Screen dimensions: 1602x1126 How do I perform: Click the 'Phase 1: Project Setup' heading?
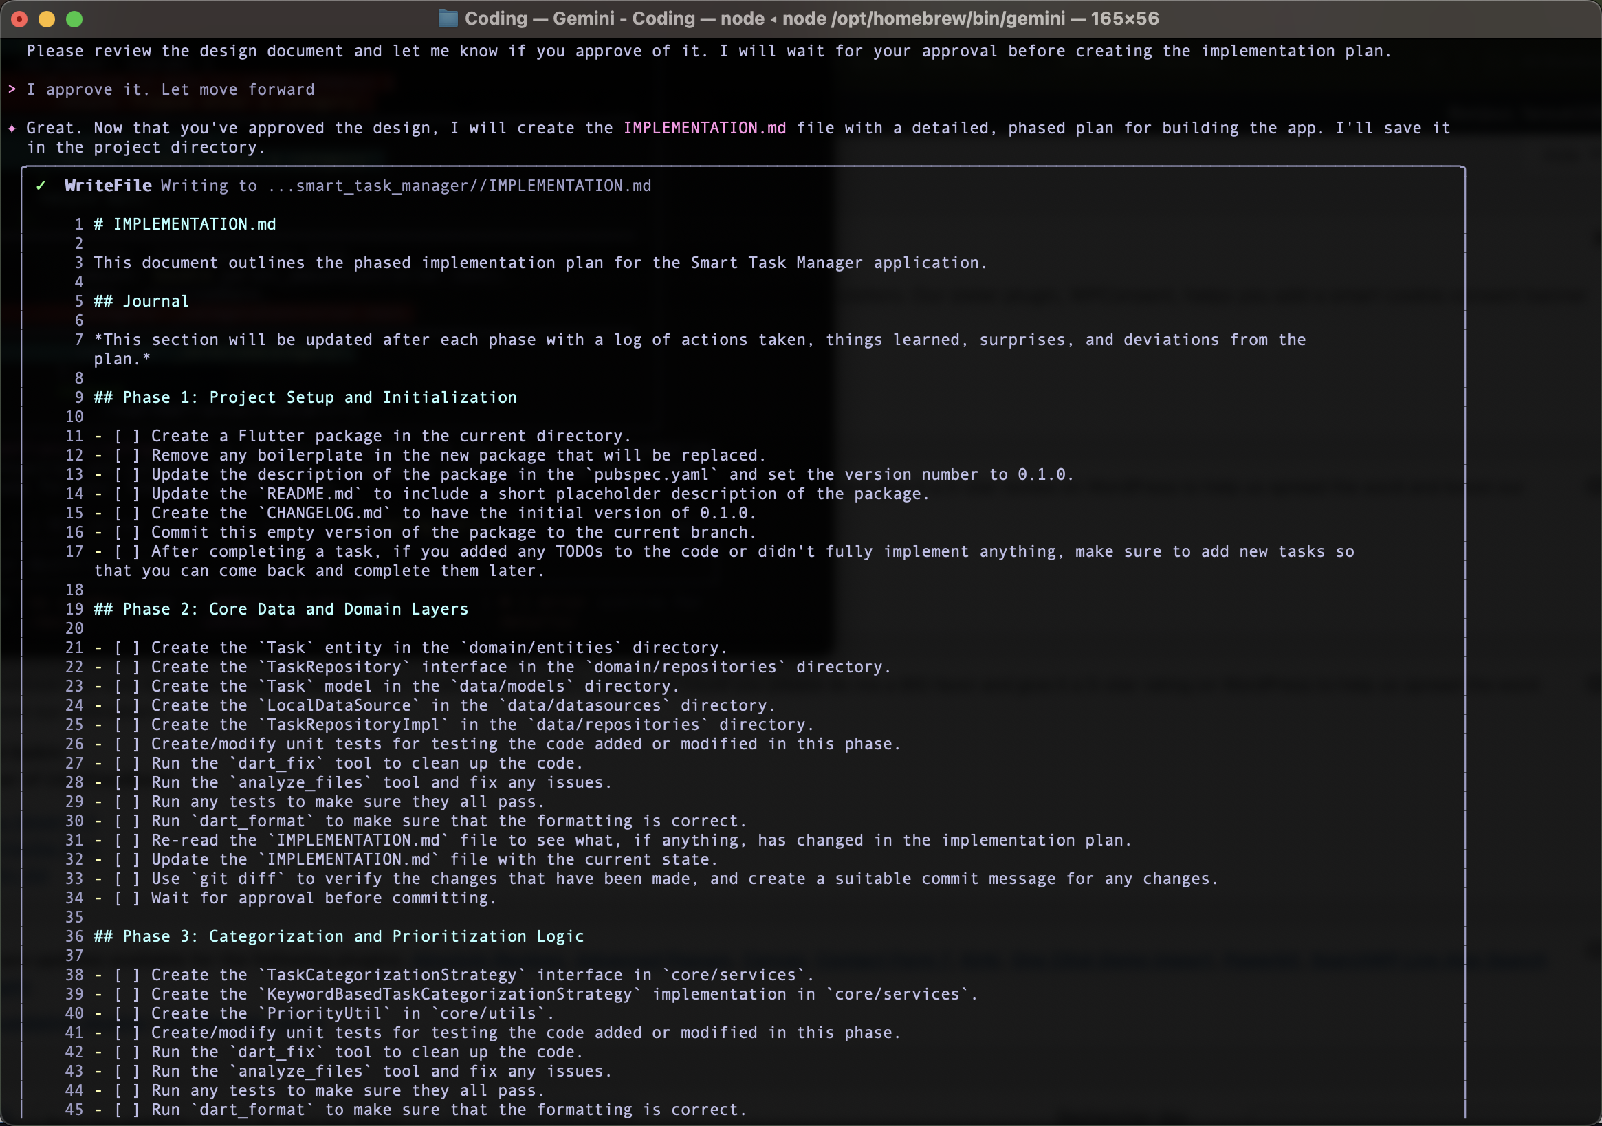(305, 397)
